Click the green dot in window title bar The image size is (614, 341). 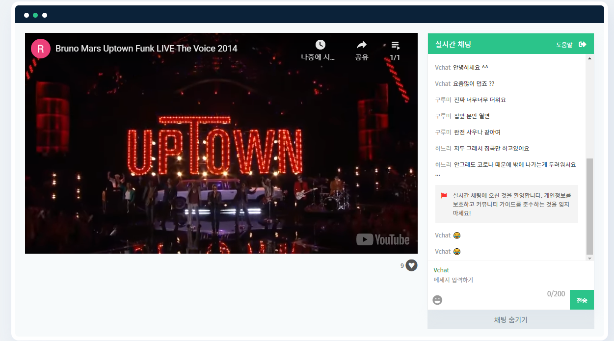[x=35, y=15]
